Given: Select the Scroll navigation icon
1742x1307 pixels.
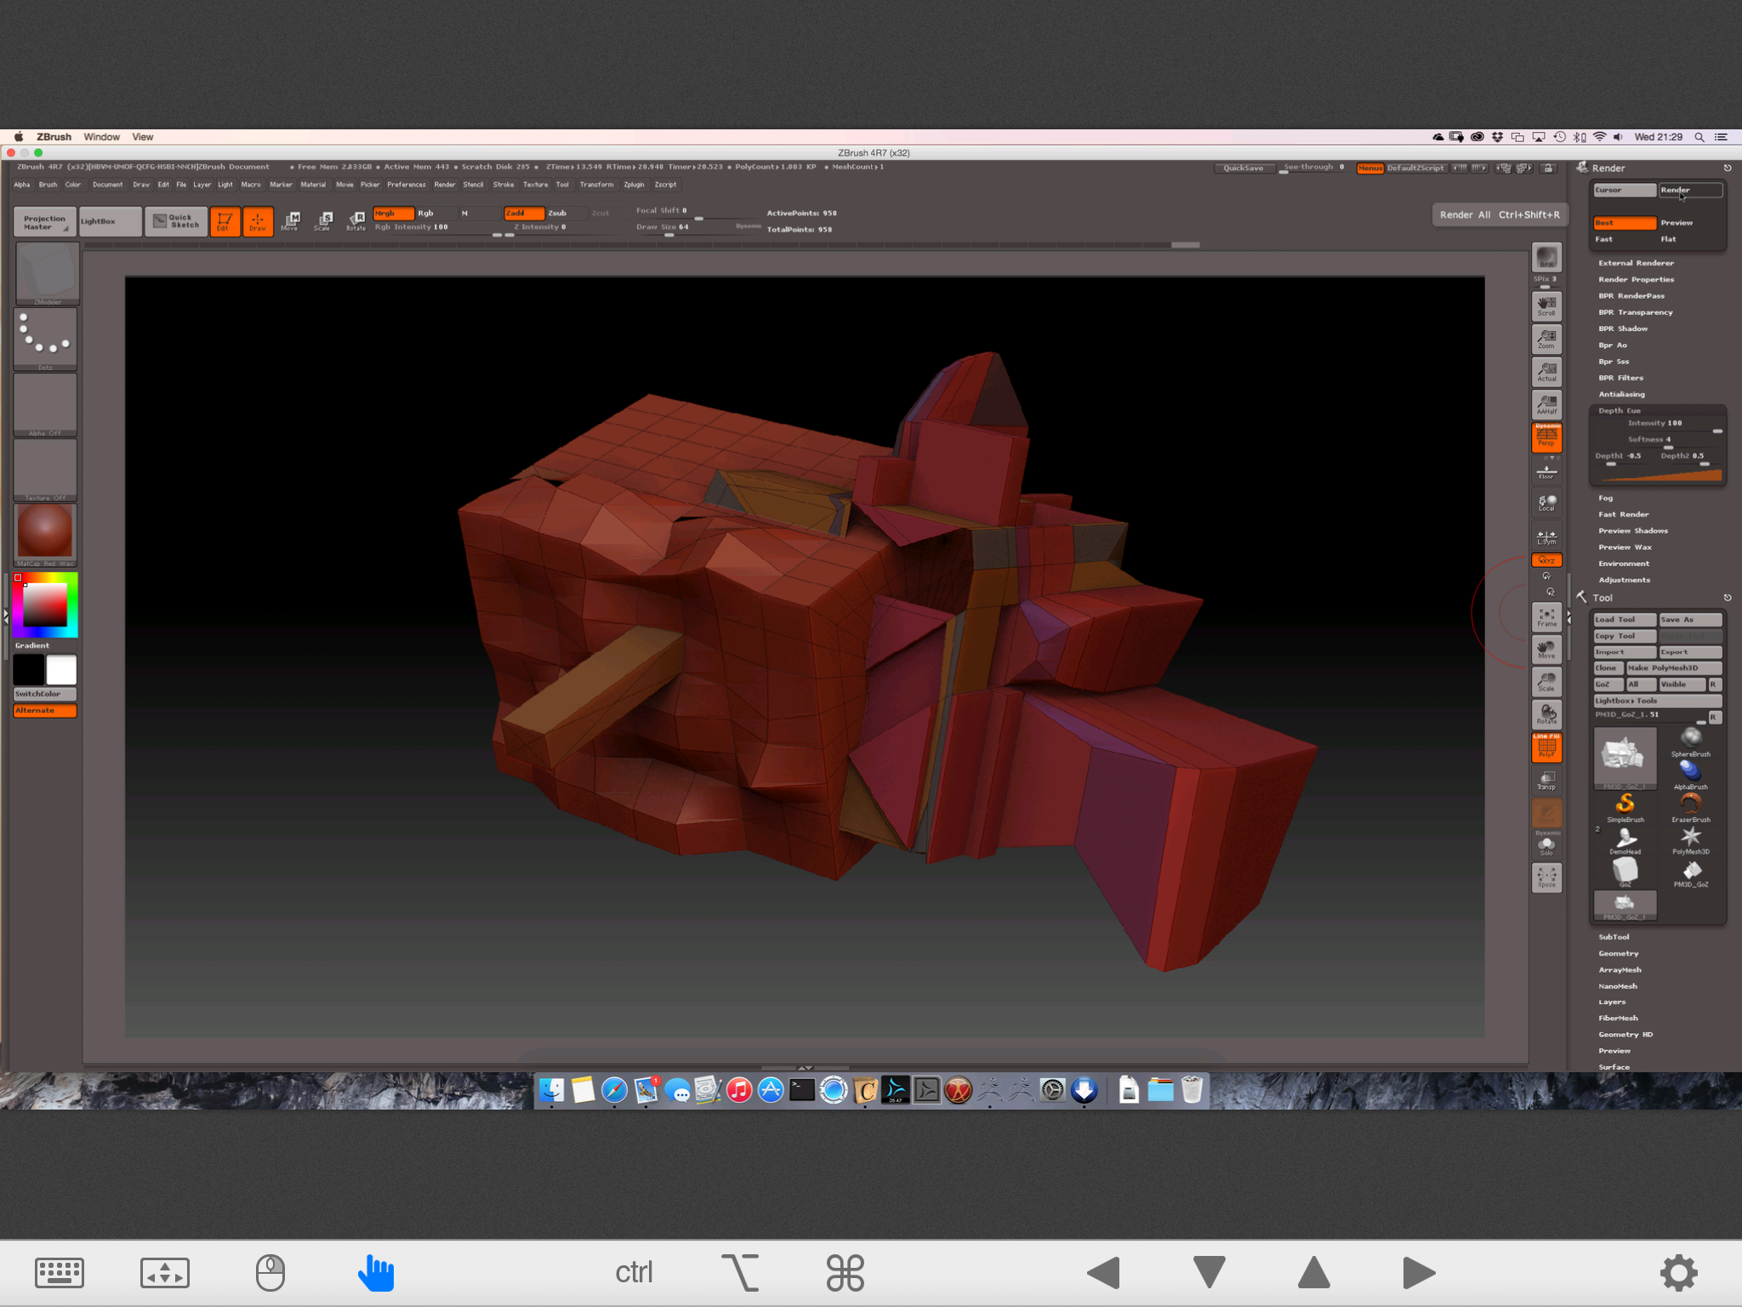Looking at the screenshot, I should (x=1546, y=306).
